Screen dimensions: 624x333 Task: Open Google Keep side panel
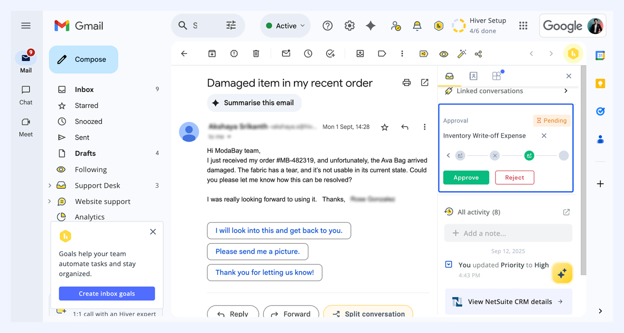[x=600, y=83]
